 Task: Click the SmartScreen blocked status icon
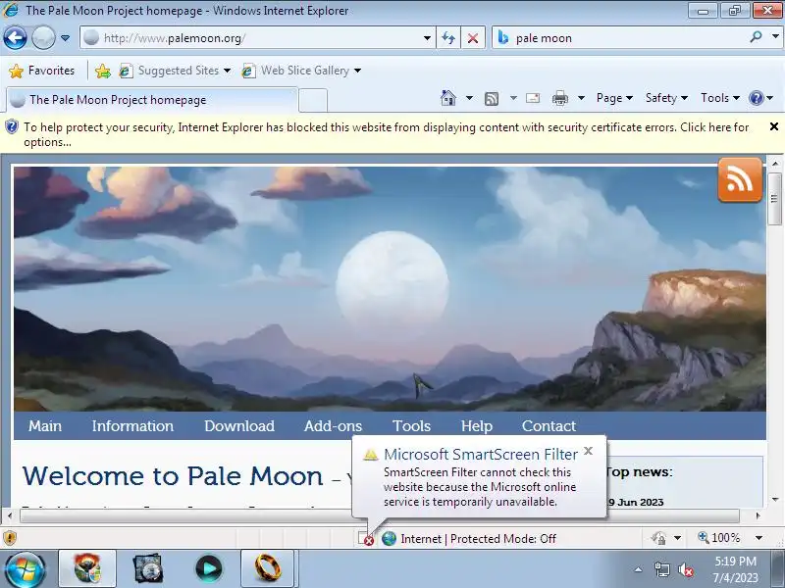point(365,538)
